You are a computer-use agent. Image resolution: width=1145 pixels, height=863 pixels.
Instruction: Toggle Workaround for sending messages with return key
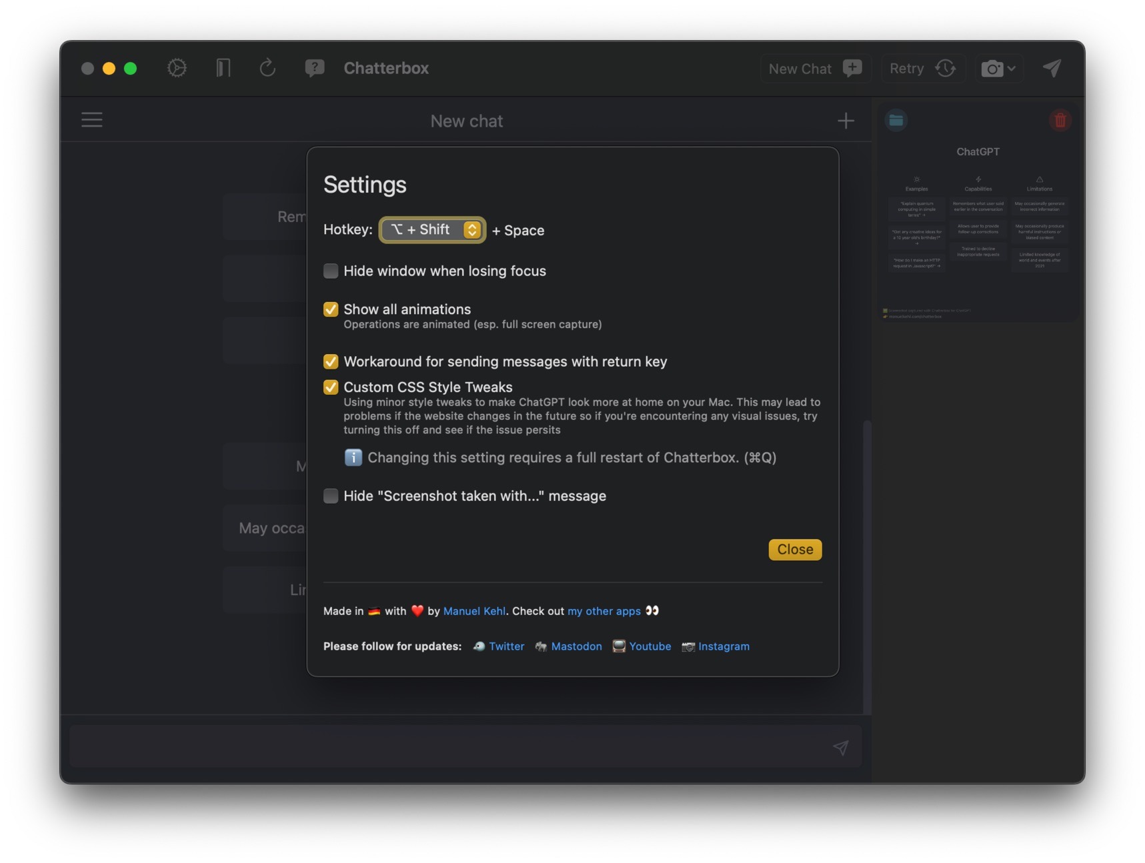(331, 361)
